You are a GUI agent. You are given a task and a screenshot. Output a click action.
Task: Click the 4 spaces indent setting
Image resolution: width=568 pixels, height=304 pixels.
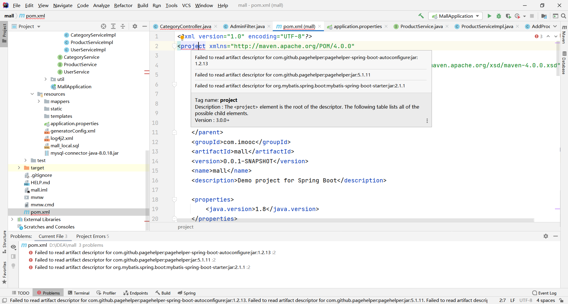coord(546,300)
